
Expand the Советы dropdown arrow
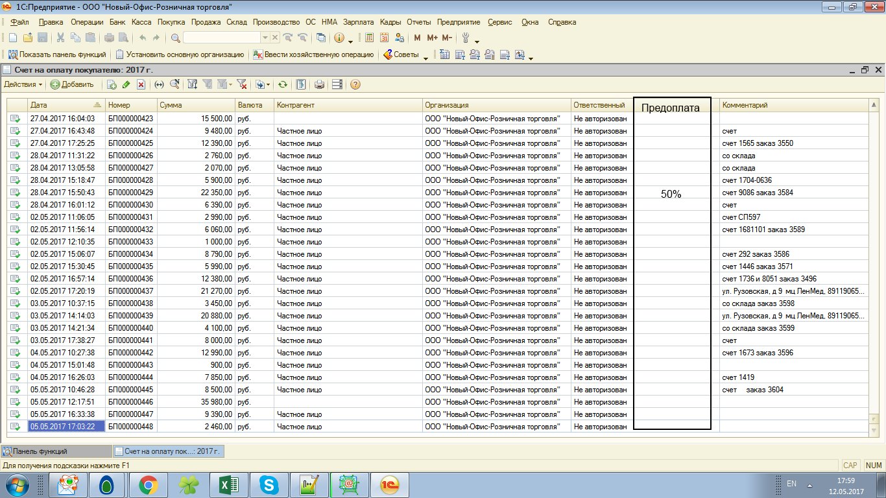[x=425, y=56]
